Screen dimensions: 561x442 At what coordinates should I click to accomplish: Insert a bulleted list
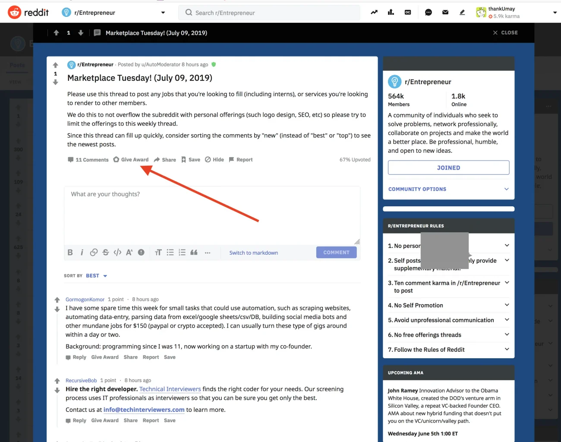[x=170, y=253]
